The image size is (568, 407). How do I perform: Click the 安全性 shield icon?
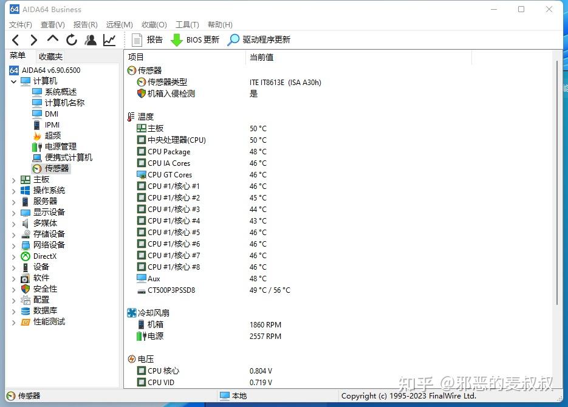click(26, 289)
